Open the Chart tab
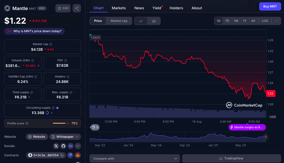The width and height of the screenshot is (284, 163). (x=99, y=8)
